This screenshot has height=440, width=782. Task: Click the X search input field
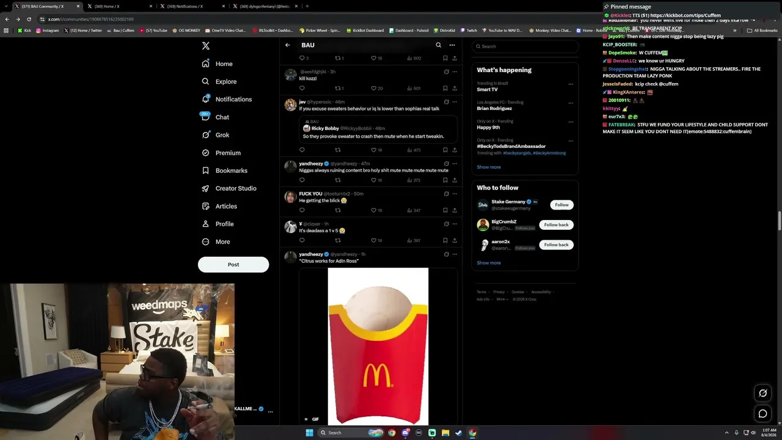(525, 46)
